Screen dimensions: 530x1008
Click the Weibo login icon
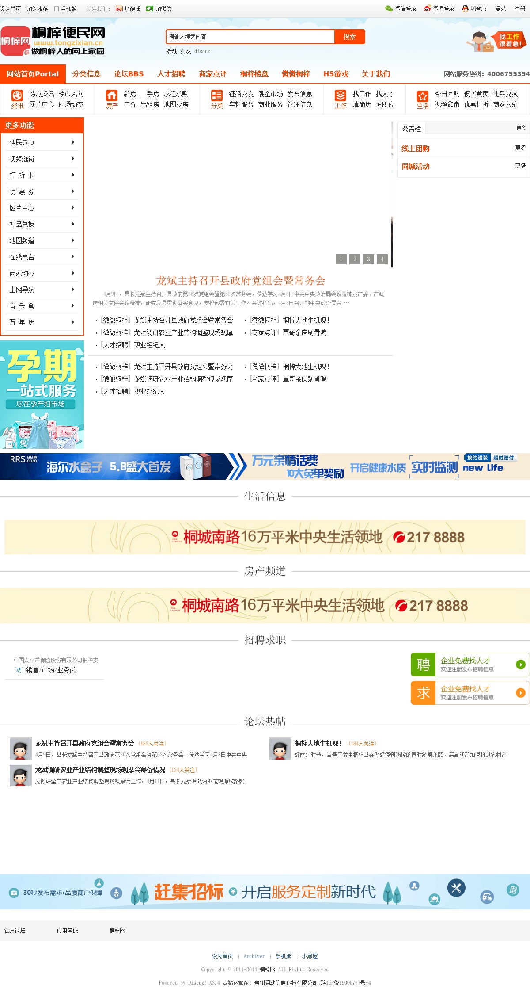[427, 8]
